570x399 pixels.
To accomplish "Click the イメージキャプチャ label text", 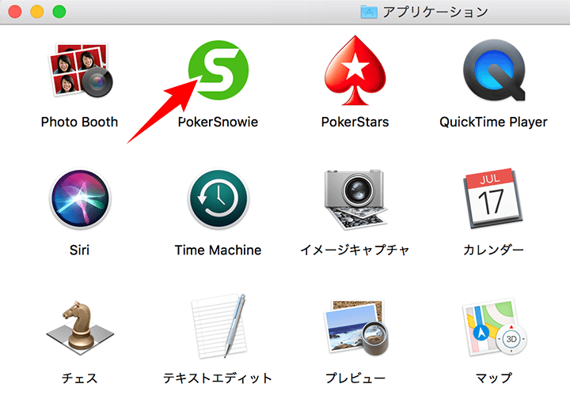I will (355, 250).
